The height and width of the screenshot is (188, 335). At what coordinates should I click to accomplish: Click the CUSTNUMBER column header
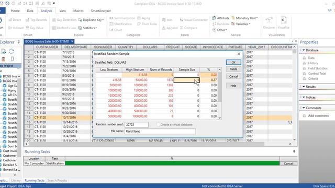point(47,47)
